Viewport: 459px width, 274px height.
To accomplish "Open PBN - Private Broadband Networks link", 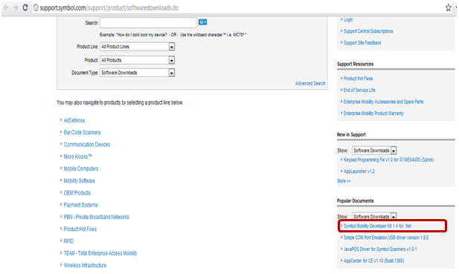I will click(x=96, y=217).
